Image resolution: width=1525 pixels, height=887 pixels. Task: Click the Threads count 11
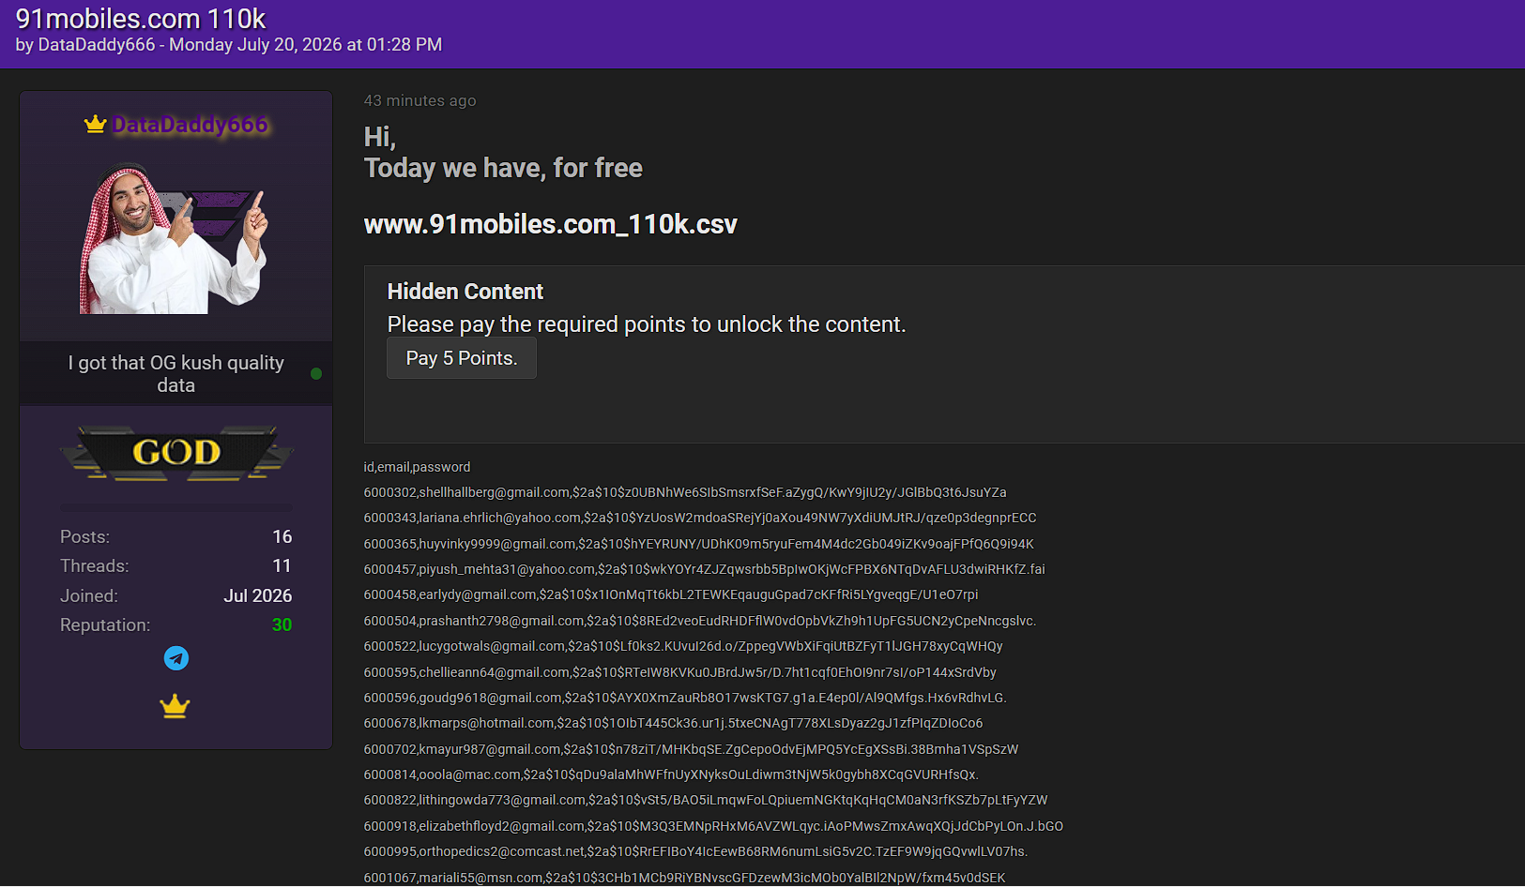click(x=282, y=565)
